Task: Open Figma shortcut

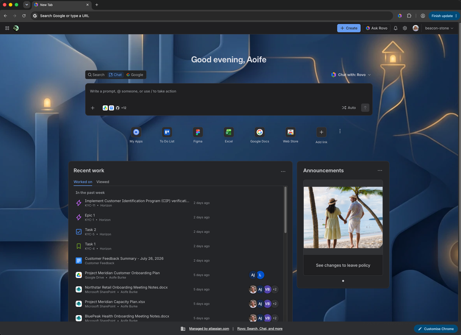Action: [x=198, y=135]
